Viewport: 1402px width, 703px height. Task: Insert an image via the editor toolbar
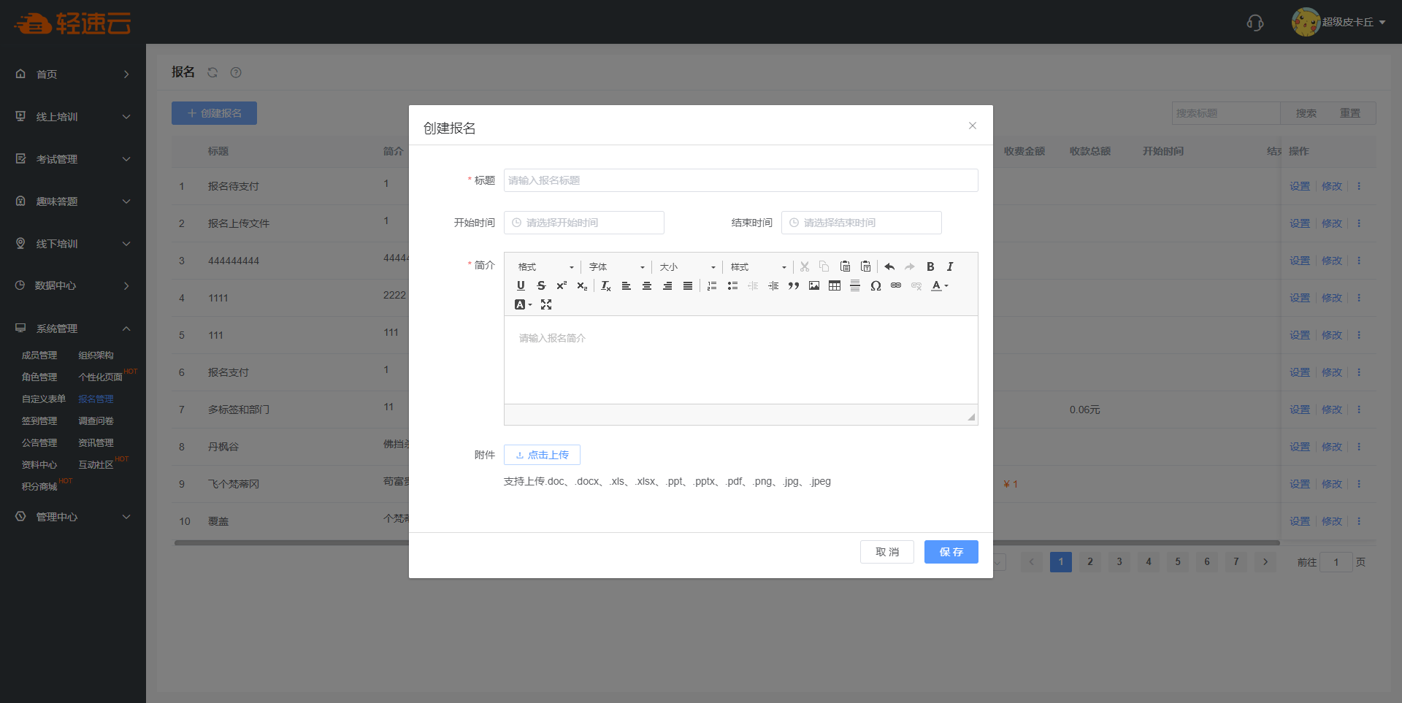pyautogui.click(x=814, y=285)
